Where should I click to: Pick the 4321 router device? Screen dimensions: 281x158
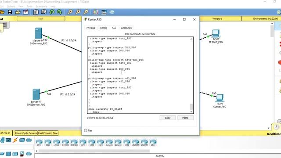click(101, 142)
